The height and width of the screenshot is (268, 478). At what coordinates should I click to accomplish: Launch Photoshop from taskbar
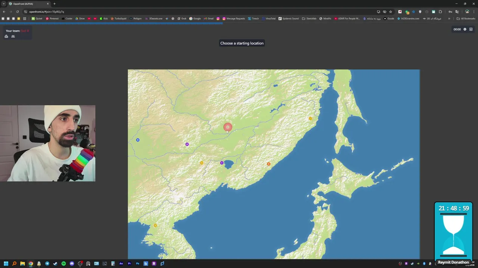(137, 264)
